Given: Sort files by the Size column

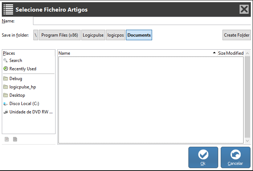Looking at the screenshot, I should click(221, 53).
